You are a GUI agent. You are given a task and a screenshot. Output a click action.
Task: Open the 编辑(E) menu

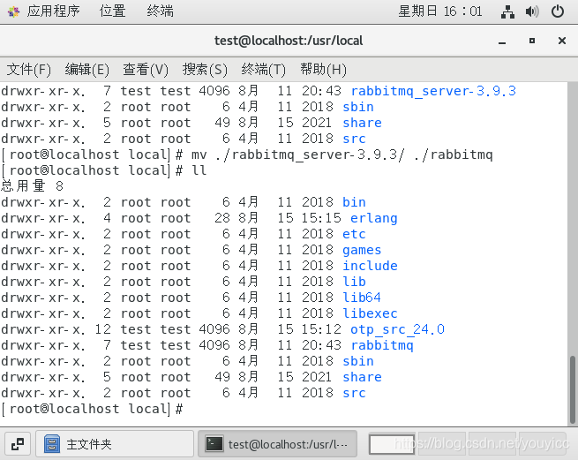pyautogui.click(x=87, y=70)
